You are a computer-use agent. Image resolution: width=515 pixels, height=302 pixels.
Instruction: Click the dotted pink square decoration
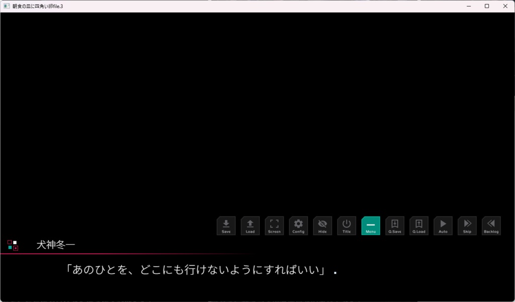coord(16,248)
